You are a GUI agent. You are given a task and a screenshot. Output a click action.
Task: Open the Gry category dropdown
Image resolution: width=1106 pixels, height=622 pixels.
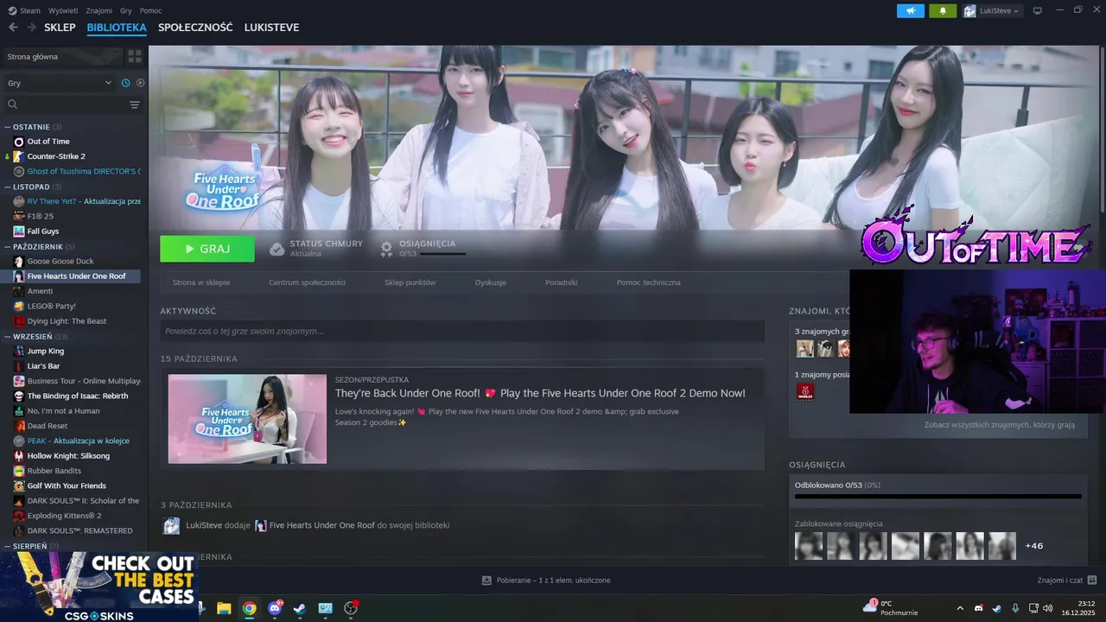pos(60,83)
